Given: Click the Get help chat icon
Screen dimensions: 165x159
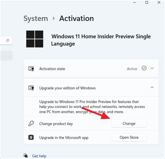Looking at the screenshot, I should click(25, 156).
